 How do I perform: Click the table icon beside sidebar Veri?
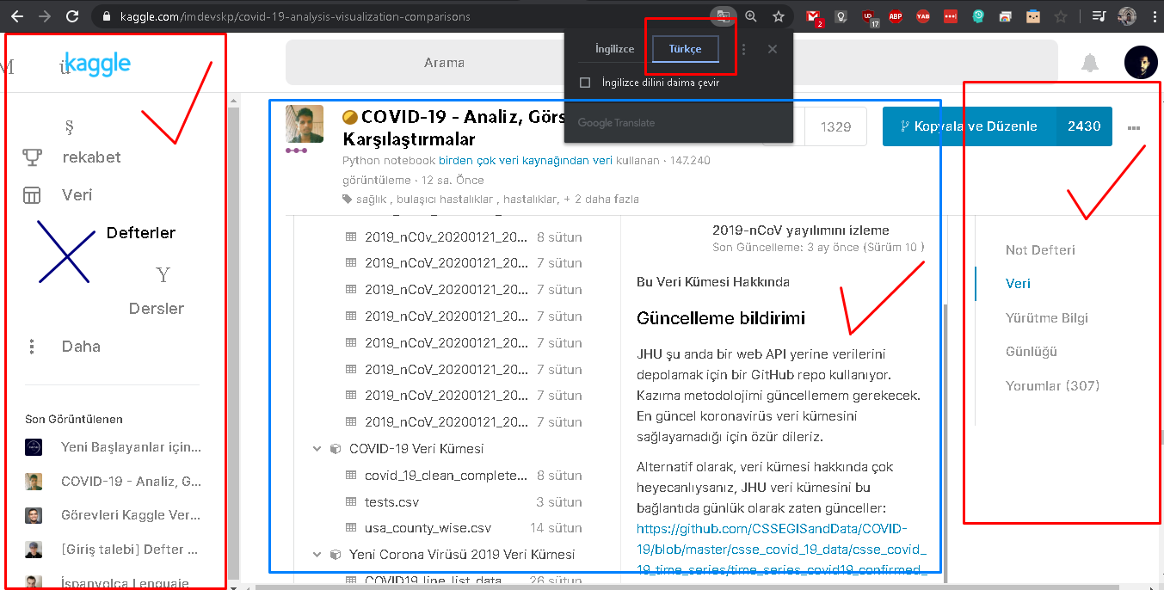pos(32,195)
